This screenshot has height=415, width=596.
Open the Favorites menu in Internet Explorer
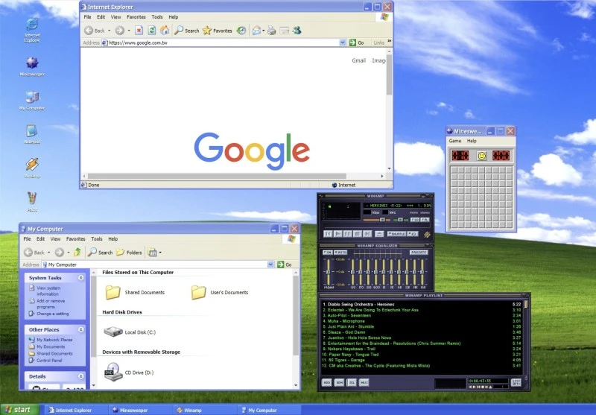coord(136,17)
